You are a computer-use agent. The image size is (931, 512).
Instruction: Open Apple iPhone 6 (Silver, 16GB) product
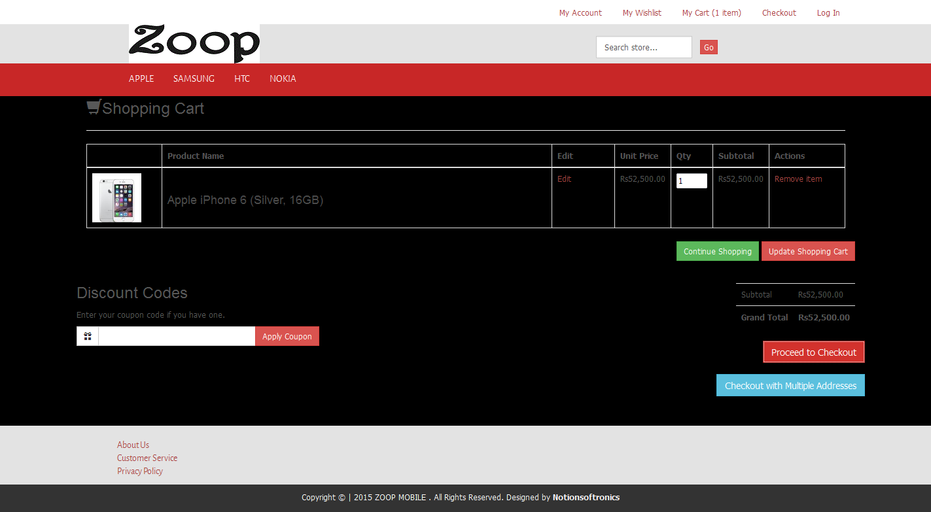[245, 200]
